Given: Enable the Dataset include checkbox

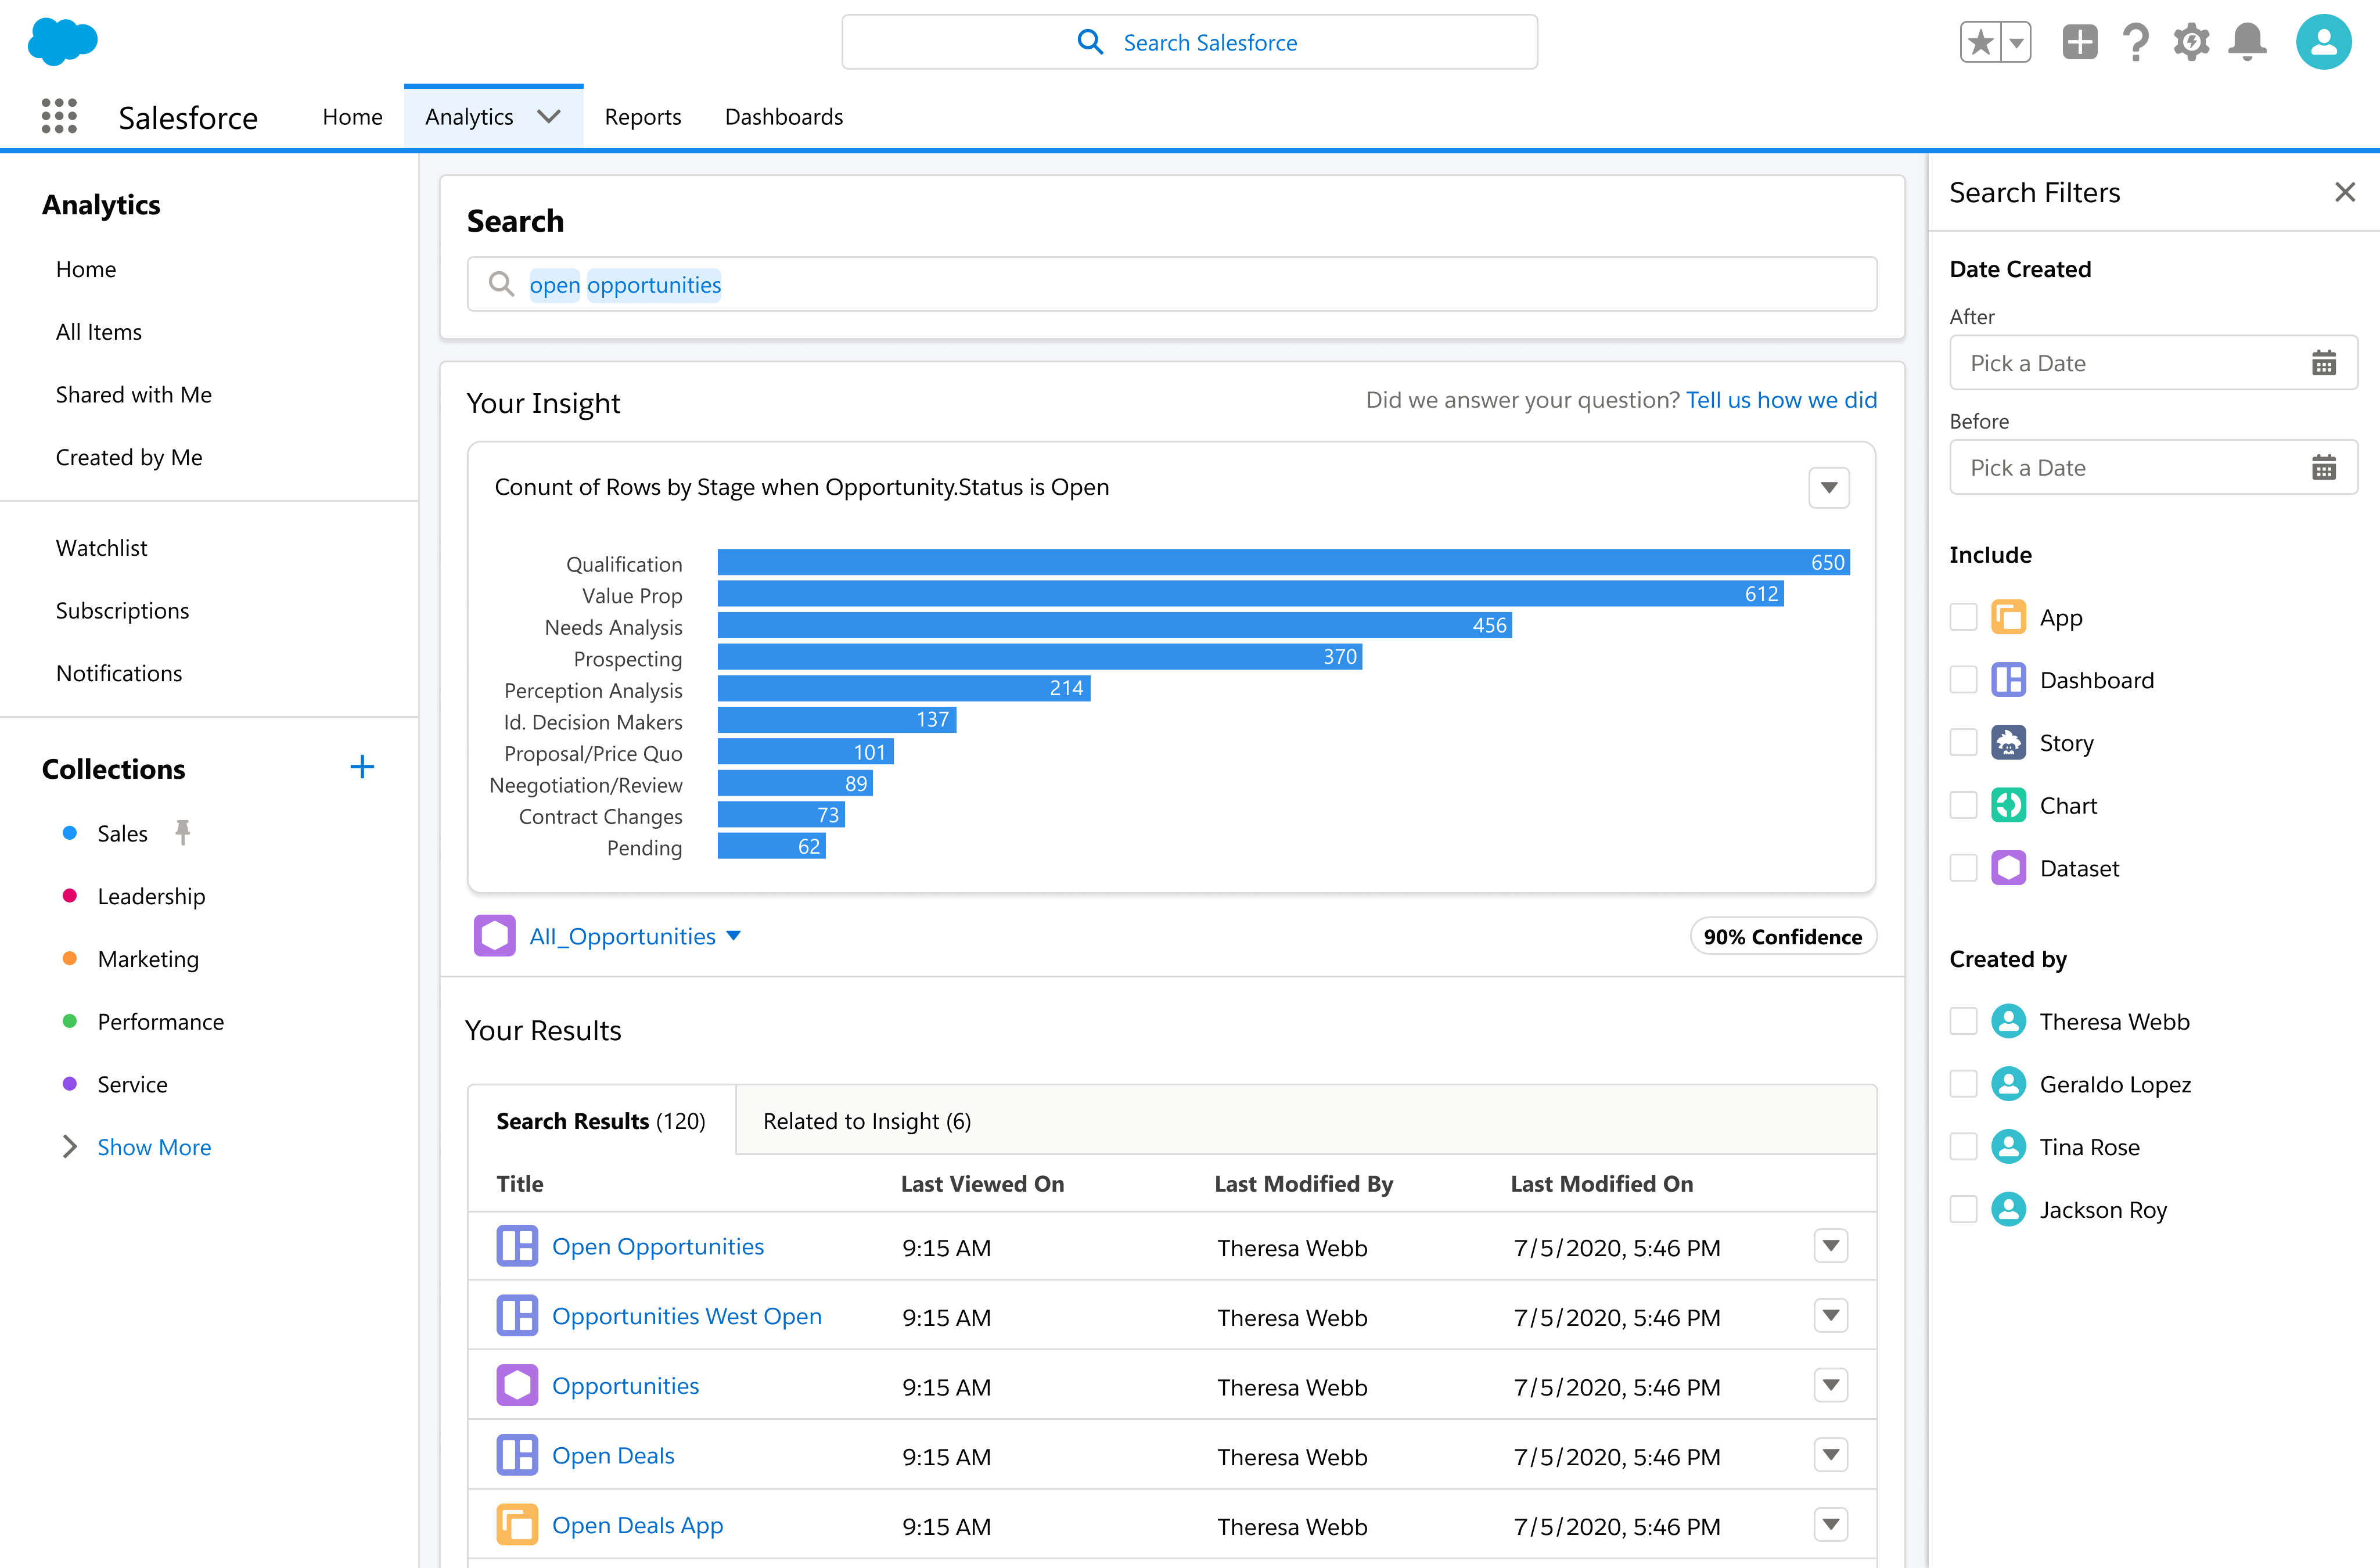Looking at the screenshot, I should (x=1963, y=868).
